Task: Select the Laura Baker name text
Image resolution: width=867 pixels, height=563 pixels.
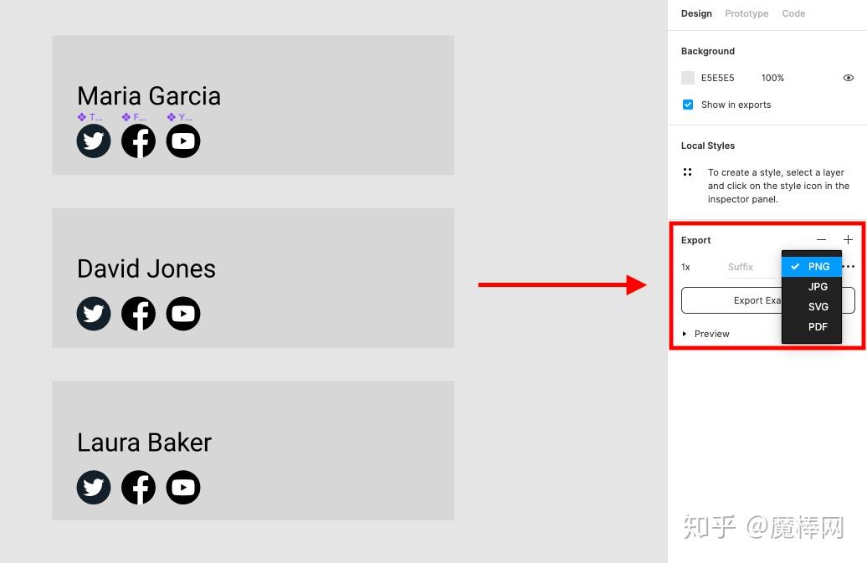Action: (144, 443)
